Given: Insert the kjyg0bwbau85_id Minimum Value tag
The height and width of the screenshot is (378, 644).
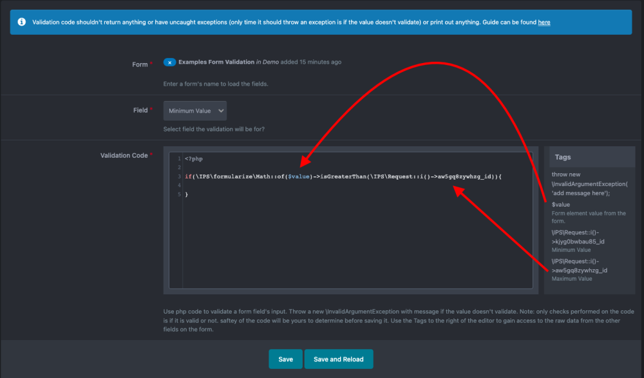Looking at the screenshot, I should (x=578, y=237).
